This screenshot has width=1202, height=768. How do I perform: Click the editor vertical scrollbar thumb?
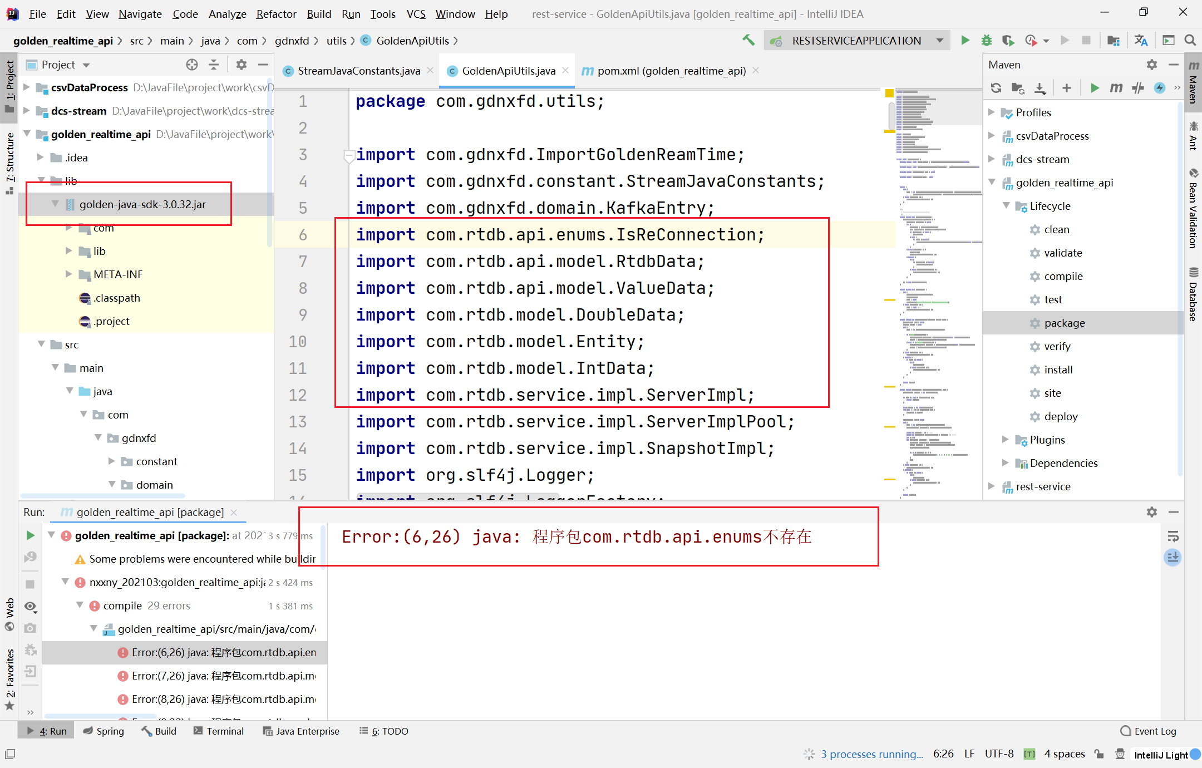[891, 116]
